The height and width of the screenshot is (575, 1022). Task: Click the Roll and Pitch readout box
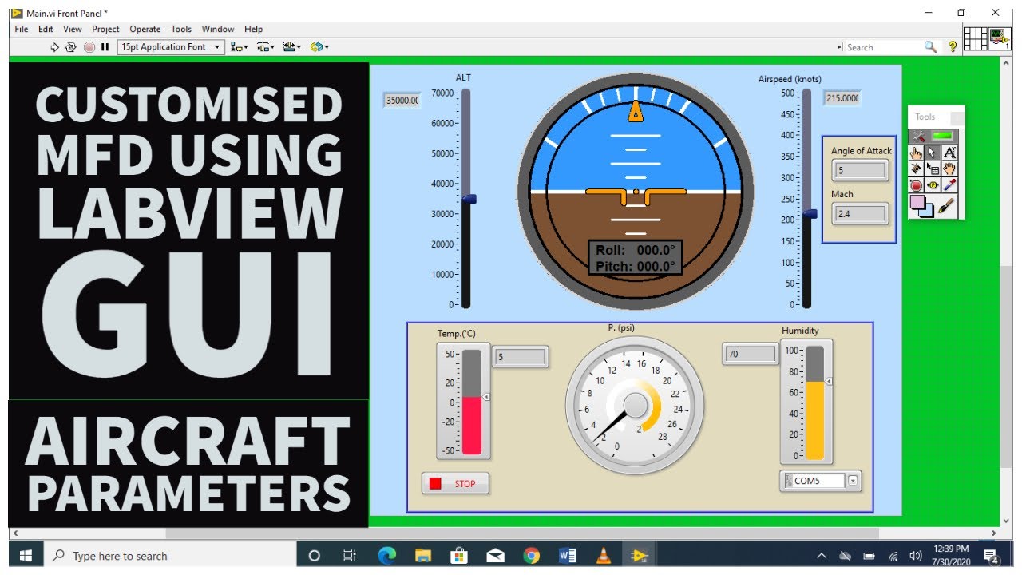point(636,258)
